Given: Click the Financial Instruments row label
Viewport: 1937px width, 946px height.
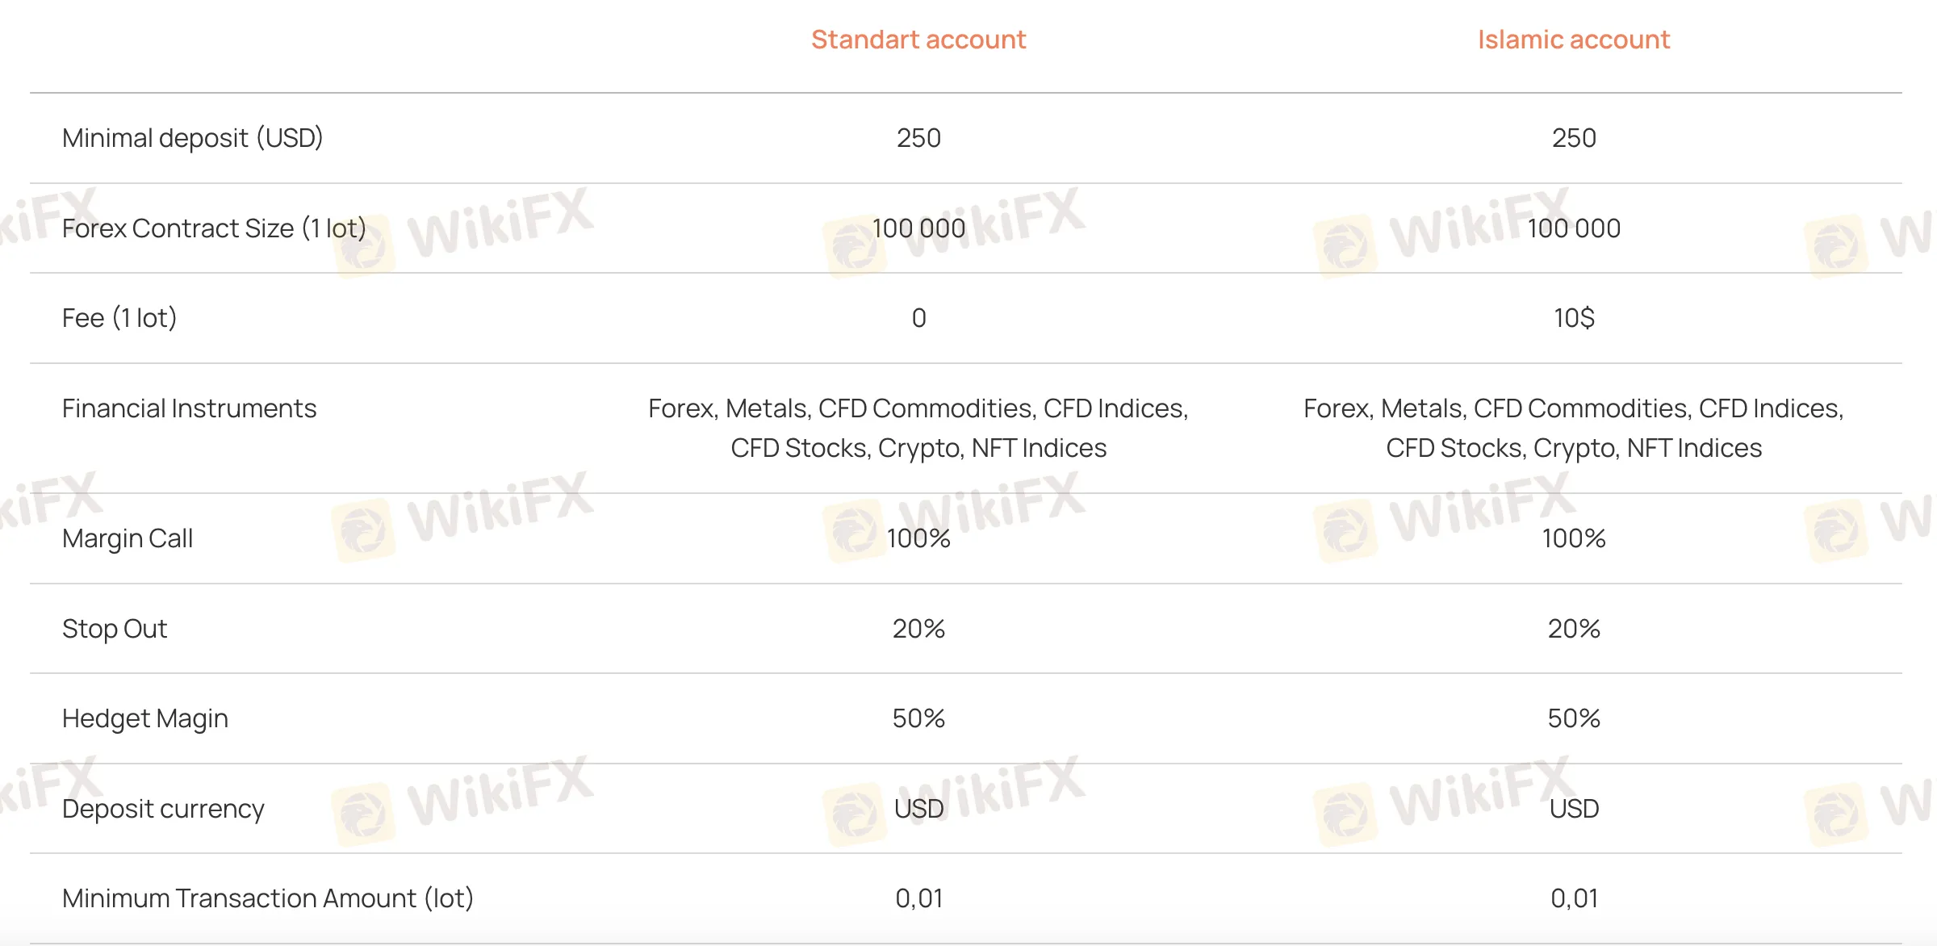Looking at the screenshot, I should click(189, 408).
